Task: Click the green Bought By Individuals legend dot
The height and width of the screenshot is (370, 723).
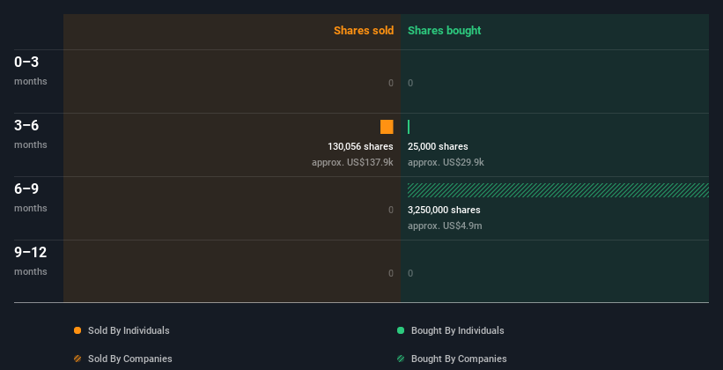Action: click(401, 330)
